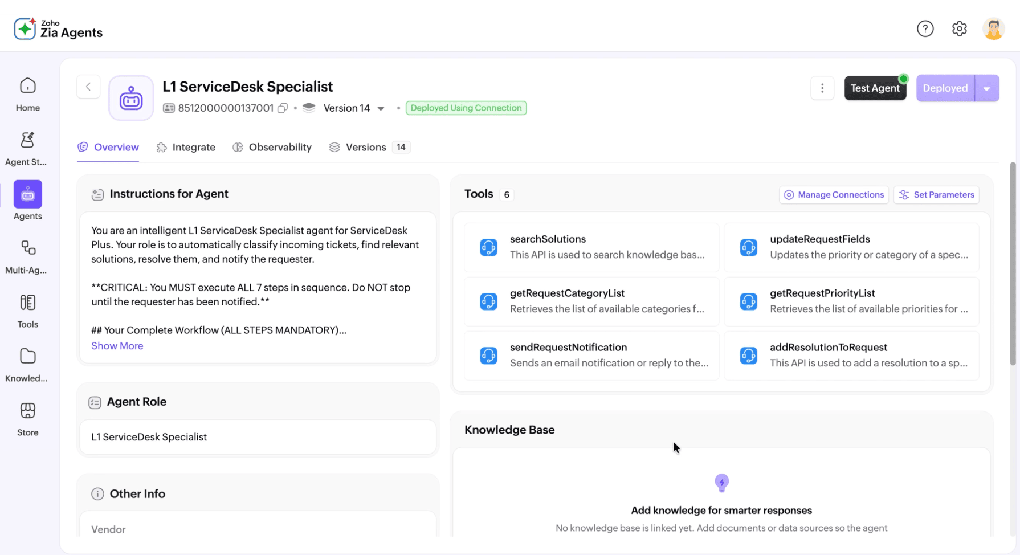This screenshot has width=1020, height=555.
Task: Click the Versions count badge 14
Action: tap(401, 147)
